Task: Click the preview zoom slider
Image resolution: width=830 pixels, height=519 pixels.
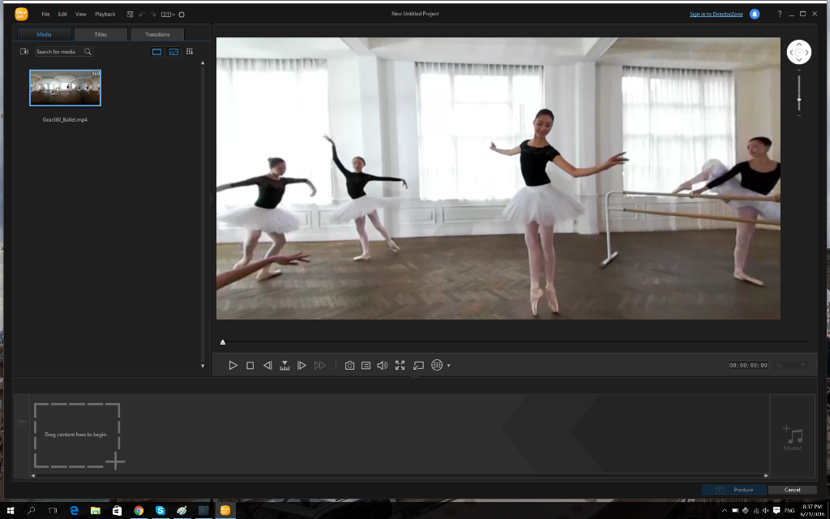Action: click(x=799, y=99)
